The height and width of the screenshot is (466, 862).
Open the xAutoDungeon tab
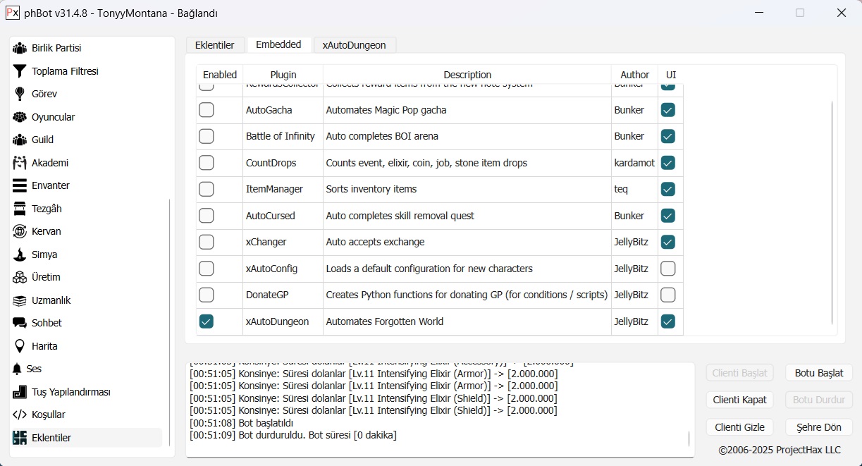[354, 45]
